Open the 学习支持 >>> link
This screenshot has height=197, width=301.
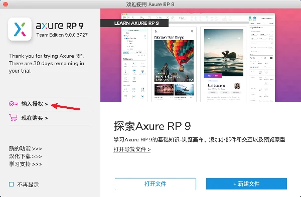coord(26,164)
